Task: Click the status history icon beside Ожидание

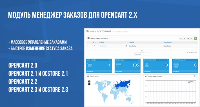Action: [126, 46]
